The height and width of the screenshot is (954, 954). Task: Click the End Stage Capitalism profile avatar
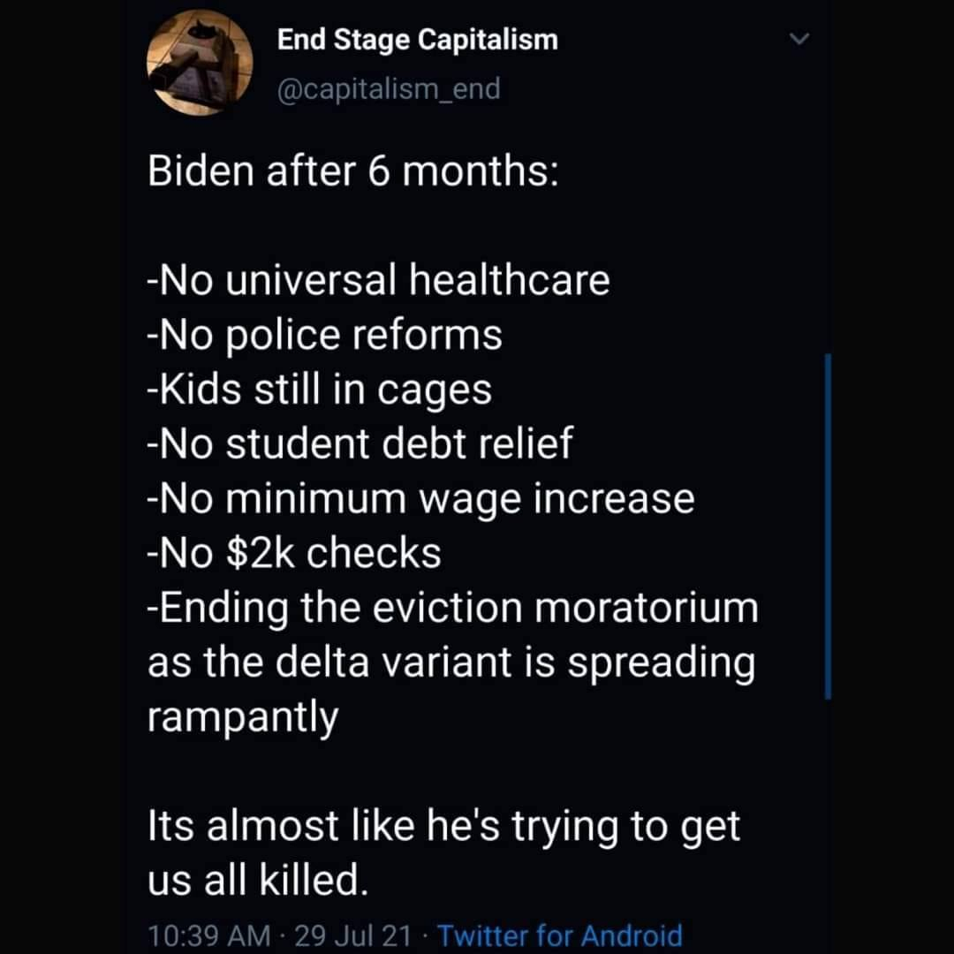coord(200,63)
